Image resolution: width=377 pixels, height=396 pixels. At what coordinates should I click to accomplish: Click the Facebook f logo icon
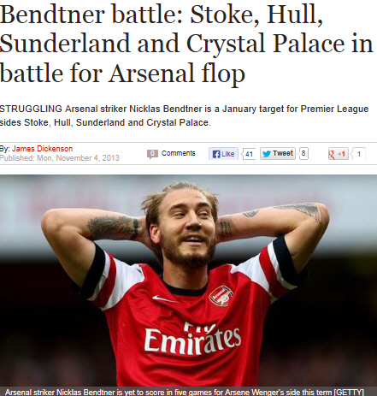[216, 154]
